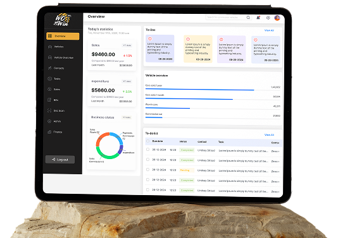Click the Overview grid icon in sidebar
This screenshot has width=338, height=238.
(50, 36)
